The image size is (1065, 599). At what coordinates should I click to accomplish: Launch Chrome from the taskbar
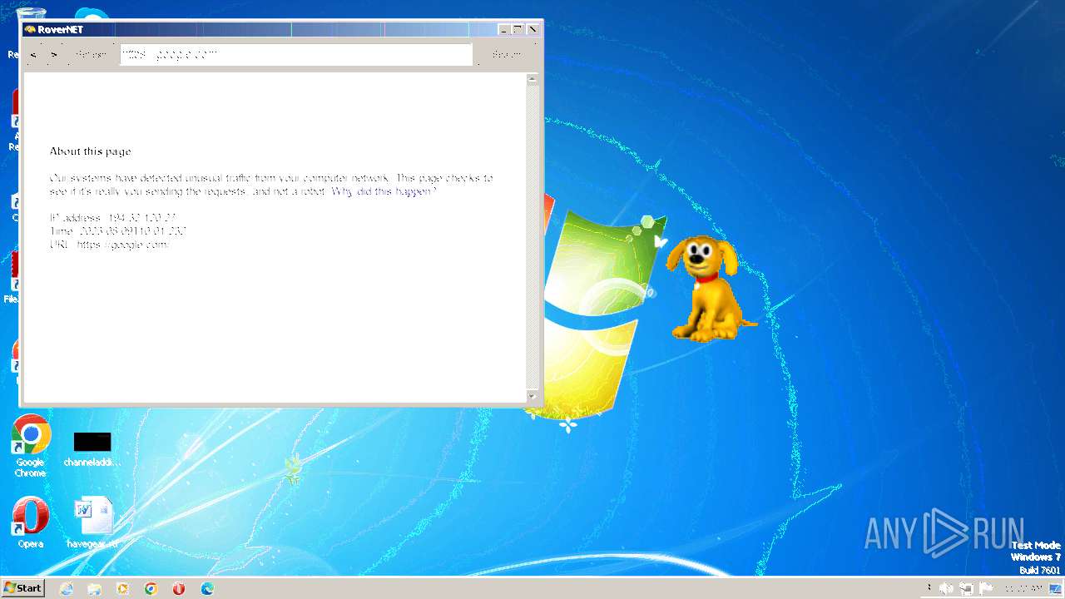click(151, 588)
